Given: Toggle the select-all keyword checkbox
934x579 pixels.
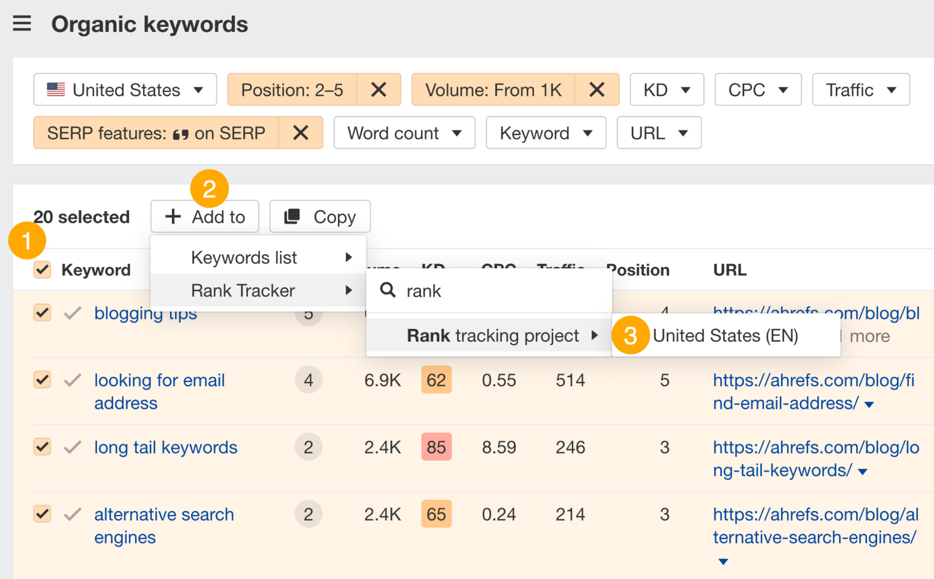Looking at the screenshot, I should coord(43,270).
